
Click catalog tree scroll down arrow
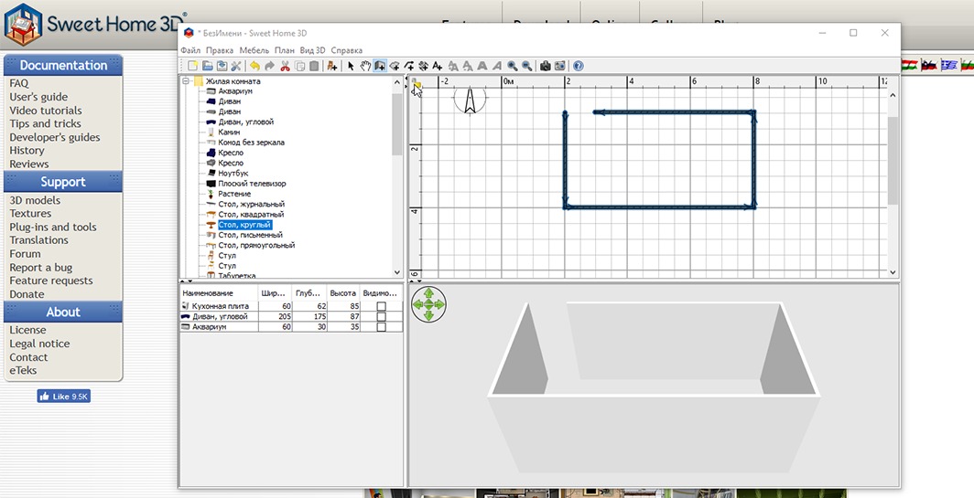(397, 272)
